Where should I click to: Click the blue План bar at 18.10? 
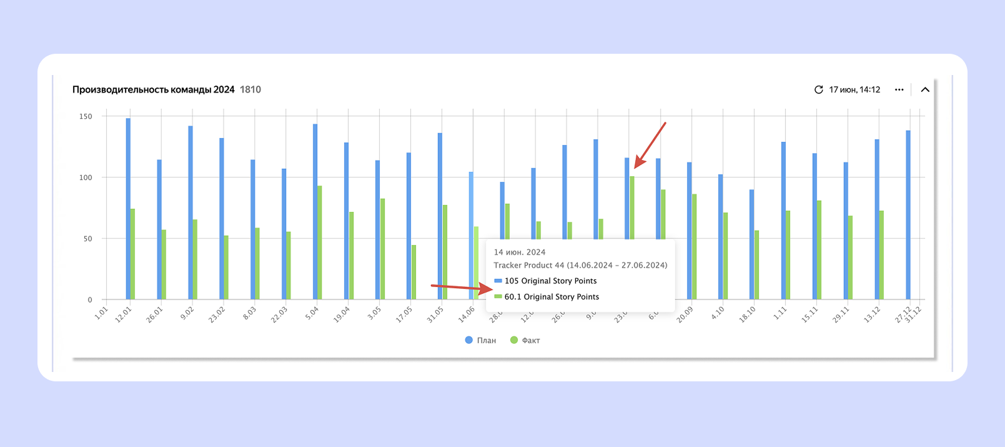[x=752, y=244]
